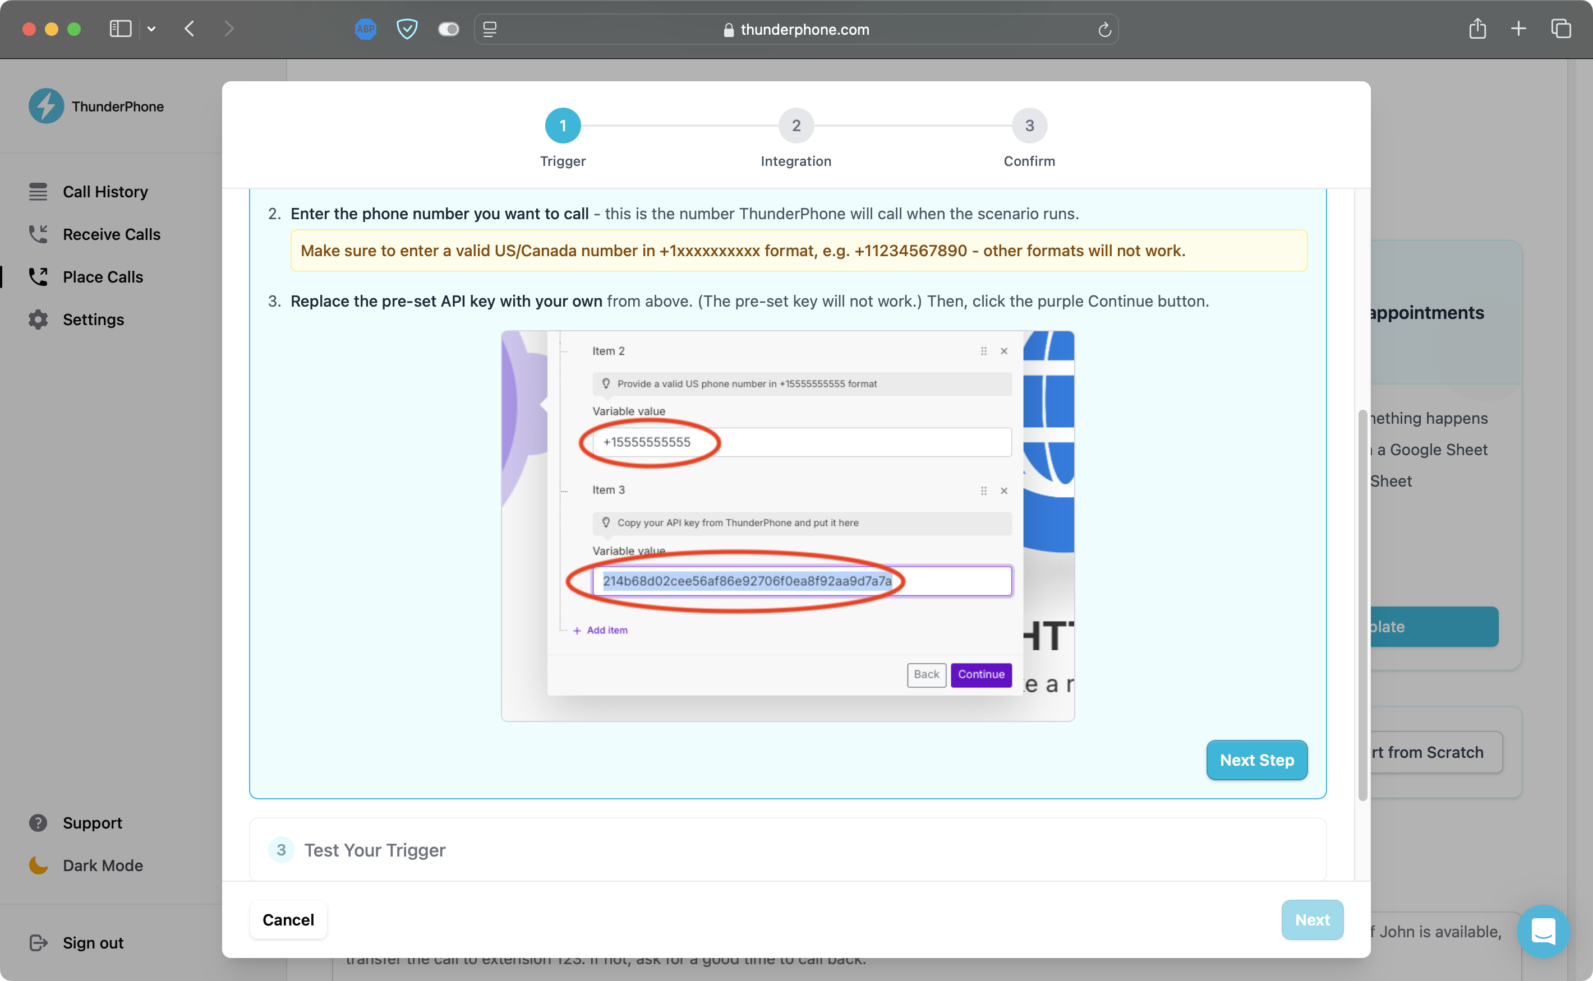
Task: Click the Safari share icon
Action: pos(1477,29)
